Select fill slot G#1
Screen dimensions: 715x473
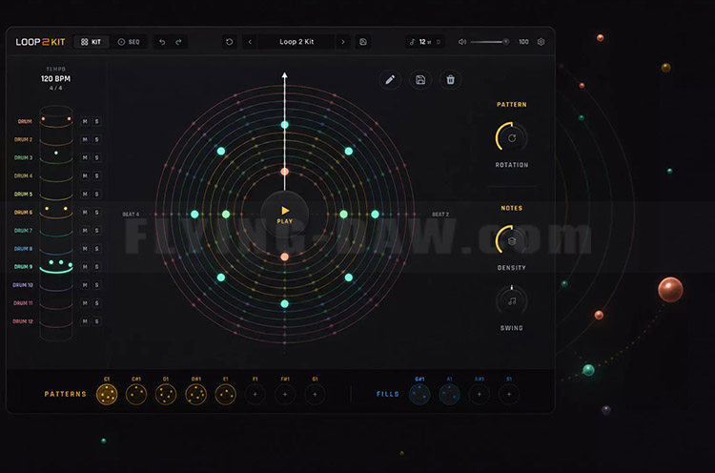(x=419, y=395)
